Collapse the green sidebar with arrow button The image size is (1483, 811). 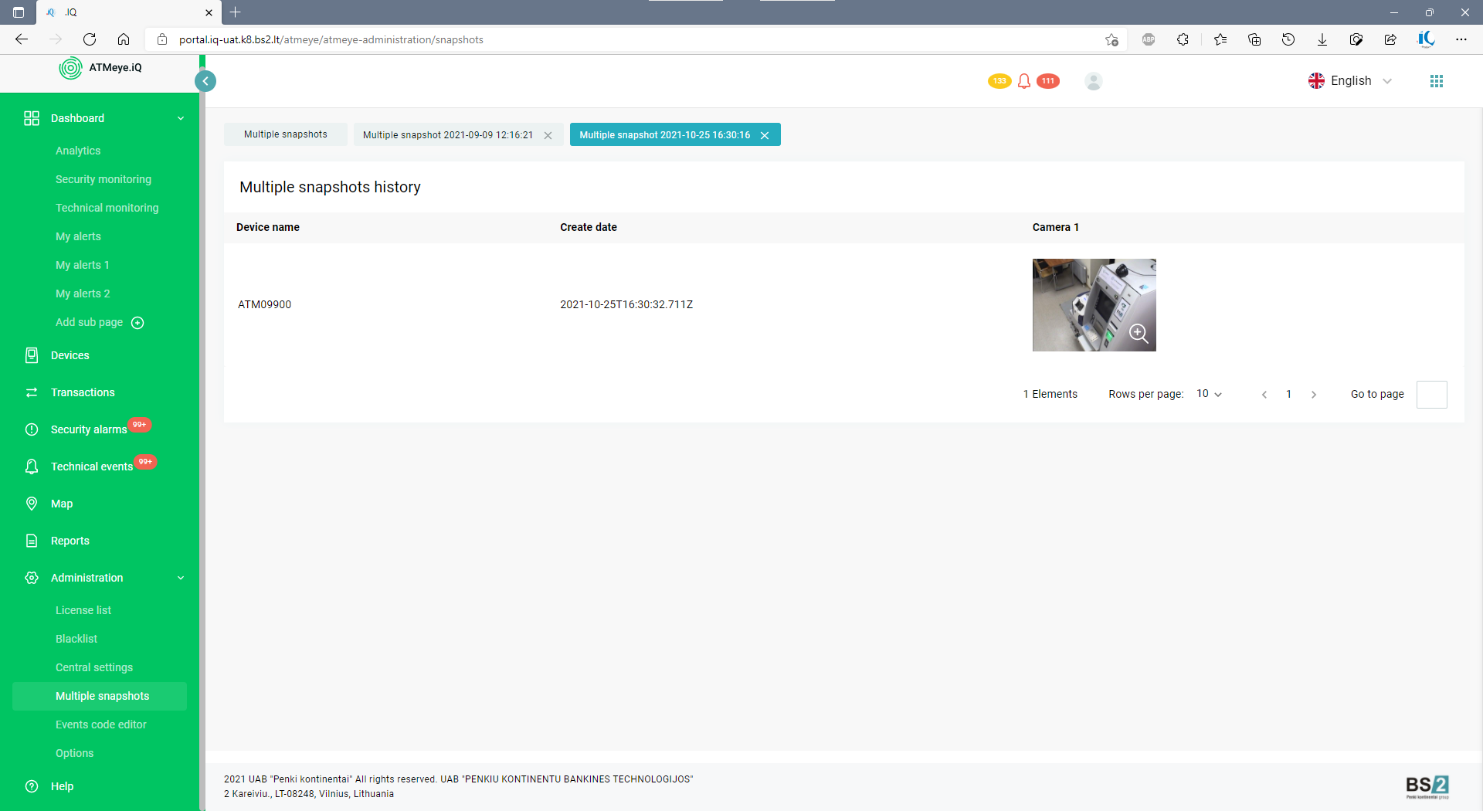pyautogui.click(x=205, y=81)
